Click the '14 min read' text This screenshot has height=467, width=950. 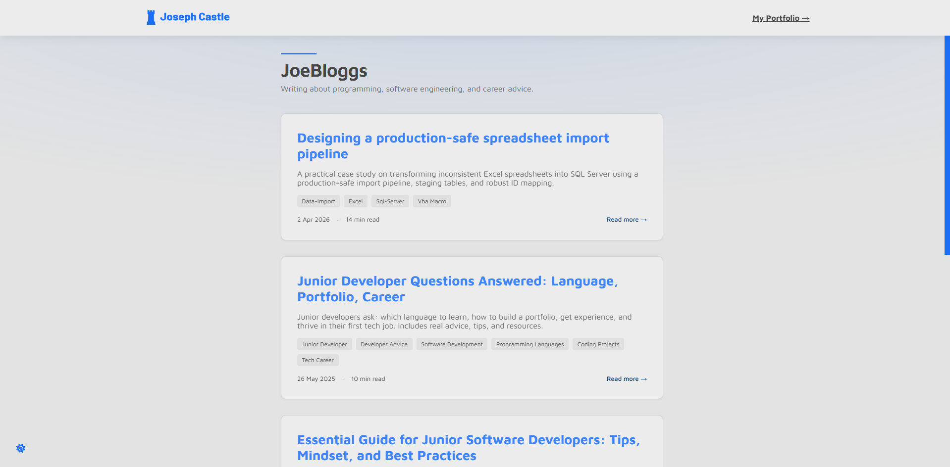tap(363, 220)
